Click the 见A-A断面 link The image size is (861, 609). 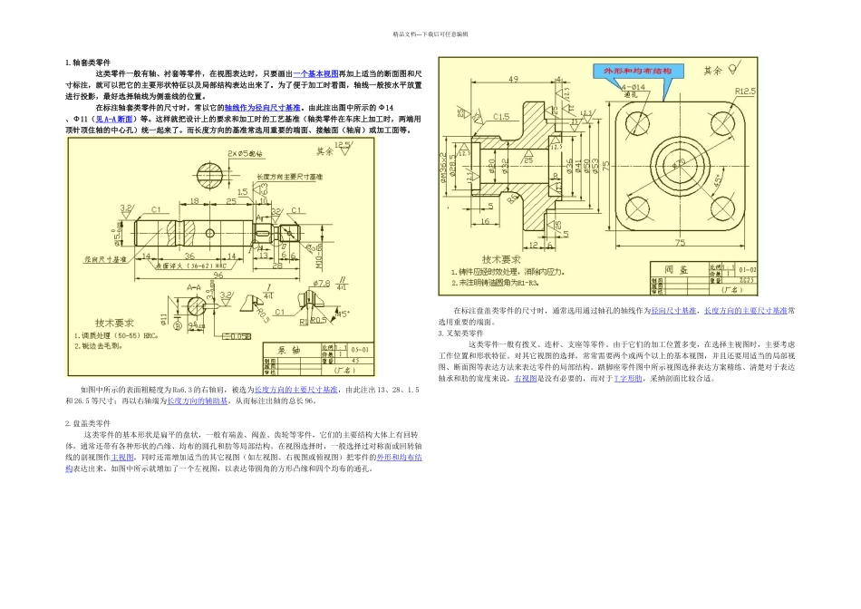click(x=114, y=119)
